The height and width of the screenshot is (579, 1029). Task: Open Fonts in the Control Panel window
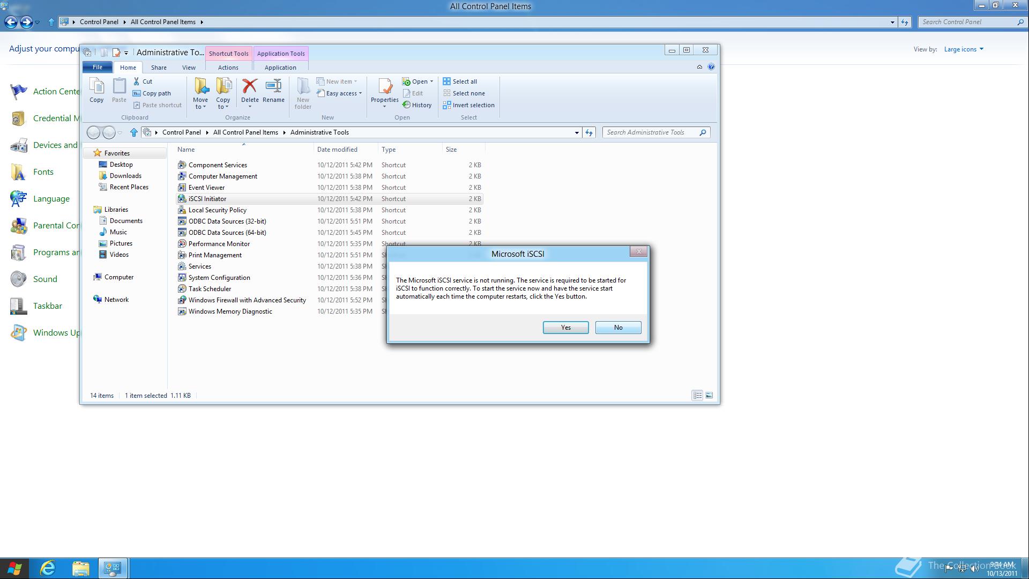tap(43, 172)
